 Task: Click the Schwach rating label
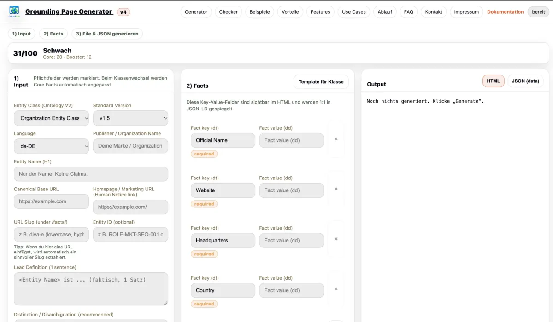[x=57, y=51]
